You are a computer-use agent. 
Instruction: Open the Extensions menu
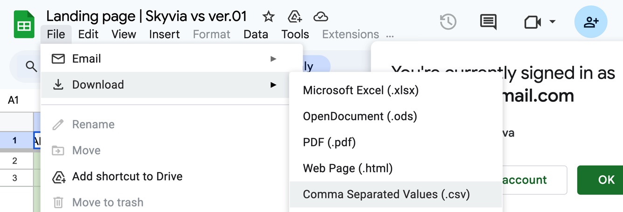(350, 34)
